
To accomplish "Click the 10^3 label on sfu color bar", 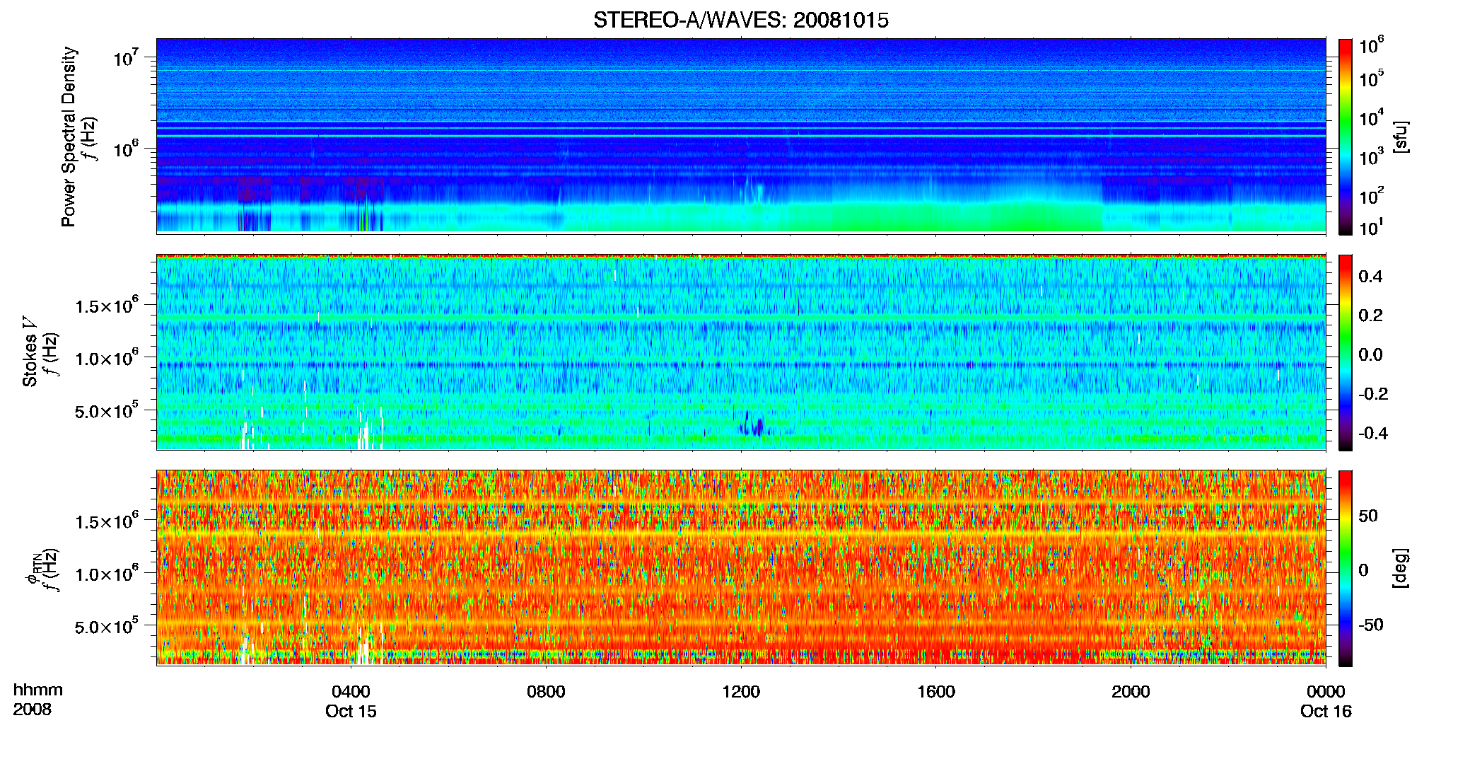I will [1371, 156].
